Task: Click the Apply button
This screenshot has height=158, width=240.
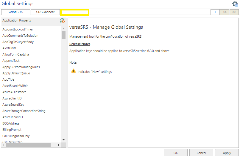Action: click(x=227, y=153)
